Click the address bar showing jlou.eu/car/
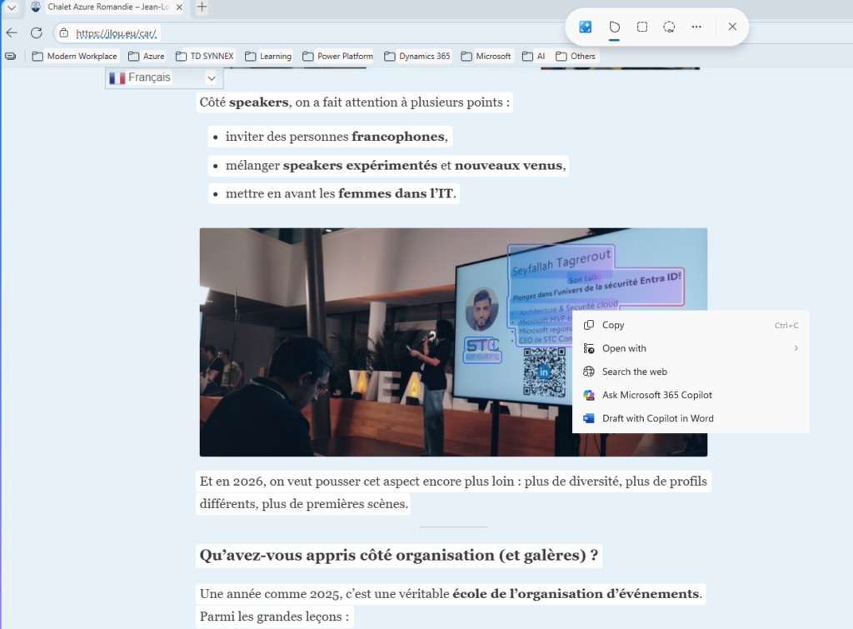The height and width of the screenshot is (629, 853). 117,33
